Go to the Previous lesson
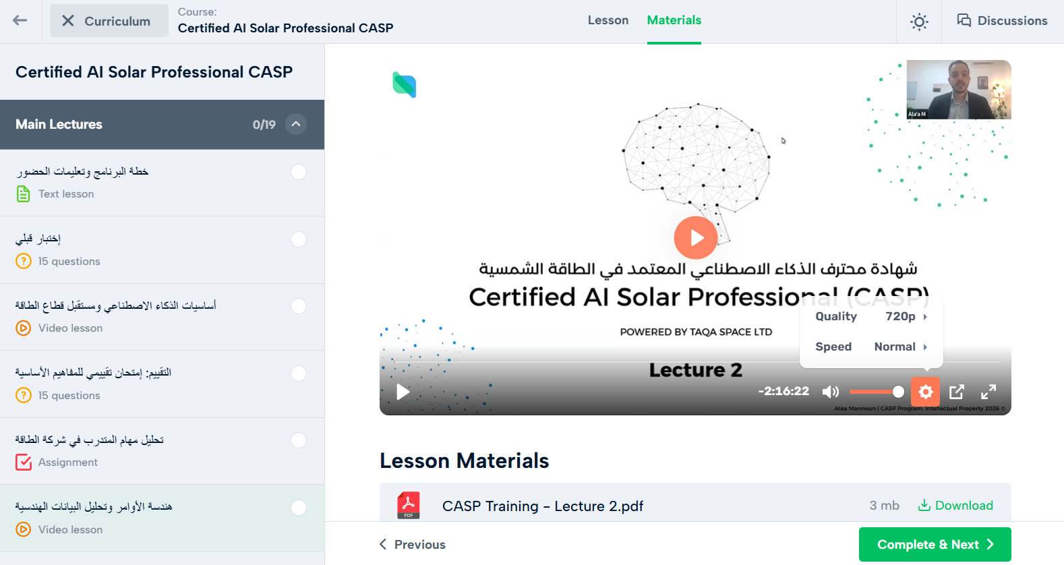The height and width of the screenshot is (565, 1064). click(413, 544)
